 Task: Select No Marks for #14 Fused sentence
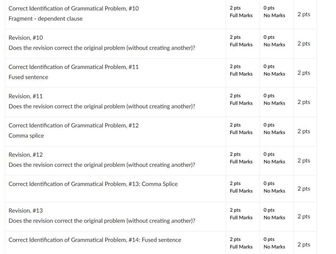coord(277,243)
